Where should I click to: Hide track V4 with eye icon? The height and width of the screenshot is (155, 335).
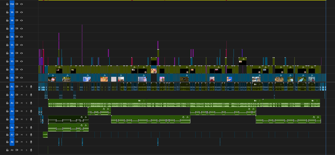(x=21, y=53)
